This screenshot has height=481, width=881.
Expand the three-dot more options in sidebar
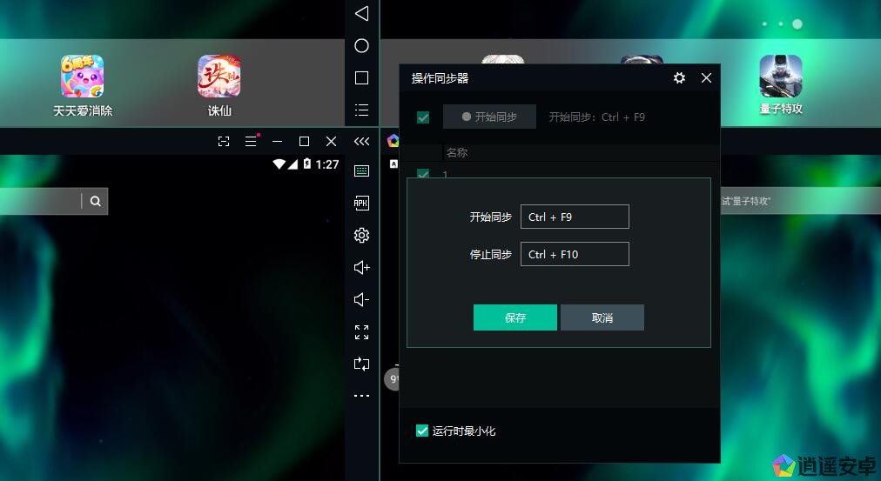361,396
